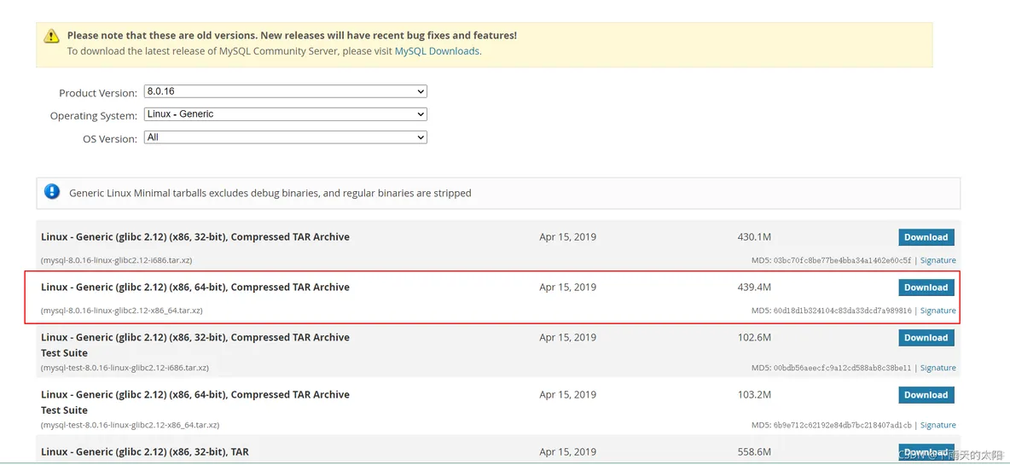This screenshot has width=1010, height=465.
Task: Download the 64-bit Test Suite 103.2M
Action: point(926,395)
